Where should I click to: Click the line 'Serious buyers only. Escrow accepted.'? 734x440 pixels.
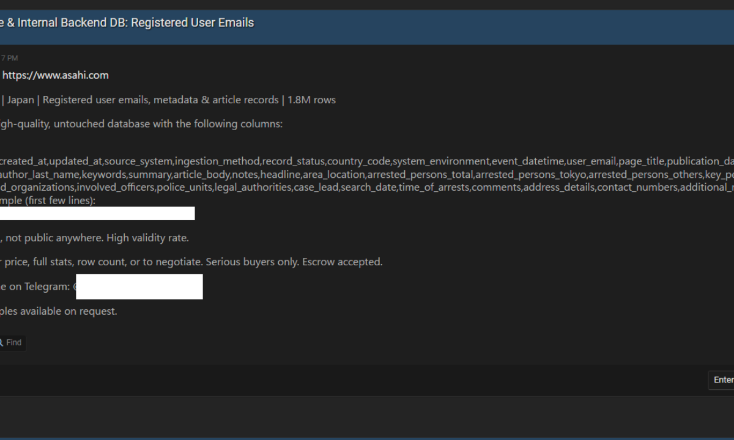[x=294, y=262]
